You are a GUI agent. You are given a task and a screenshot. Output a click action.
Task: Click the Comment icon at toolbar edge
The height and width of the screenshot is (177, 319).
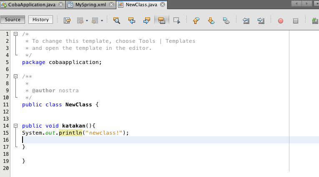pyautogui.click(x=315, y=20)
